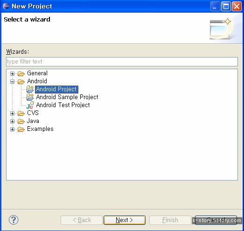Expand the General folder node

point(12,73)
